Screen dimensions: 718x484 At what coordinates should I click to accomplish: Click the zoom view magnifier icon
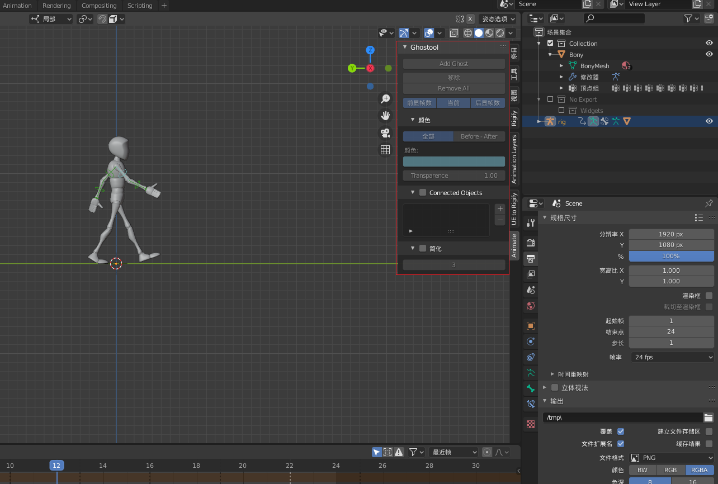[x=385, y=99]
